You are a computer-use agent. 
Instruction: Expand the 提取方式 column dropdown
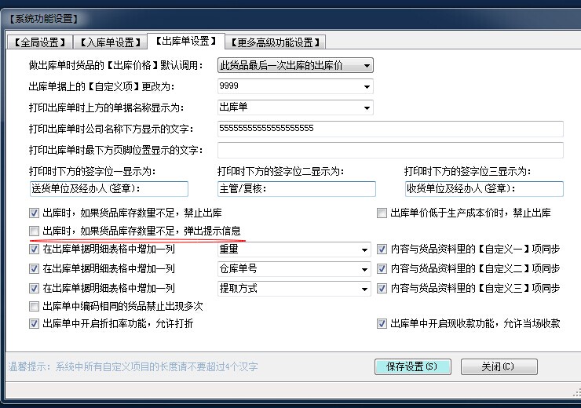pos(364,289)
